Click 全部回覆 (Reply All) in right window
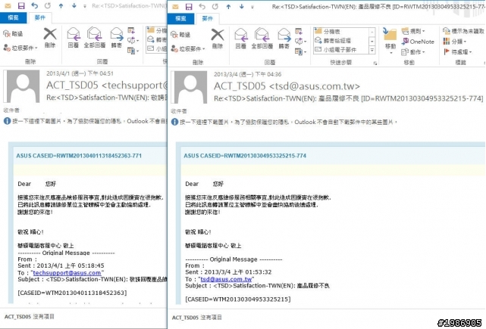486x329 pixels. [x=262, y=39]
